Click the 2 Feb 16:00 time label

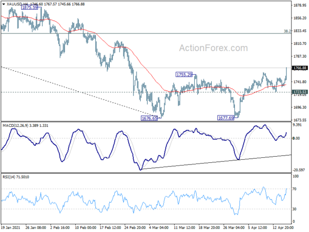tap(60, 227)
